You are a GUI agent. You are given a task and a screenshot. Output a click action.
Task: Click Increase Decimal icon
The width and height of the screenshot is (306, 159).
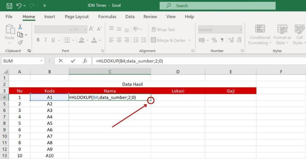231,40
